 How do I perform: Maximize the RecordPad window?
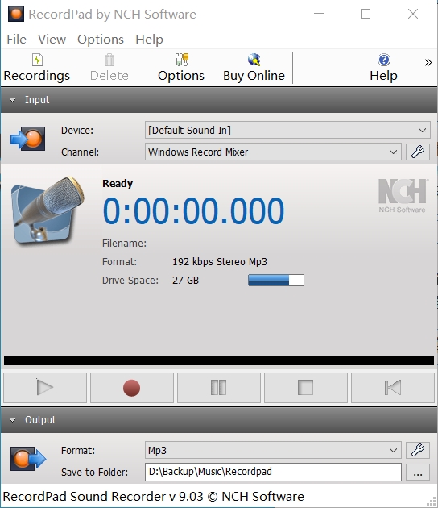tap(366, 14)
